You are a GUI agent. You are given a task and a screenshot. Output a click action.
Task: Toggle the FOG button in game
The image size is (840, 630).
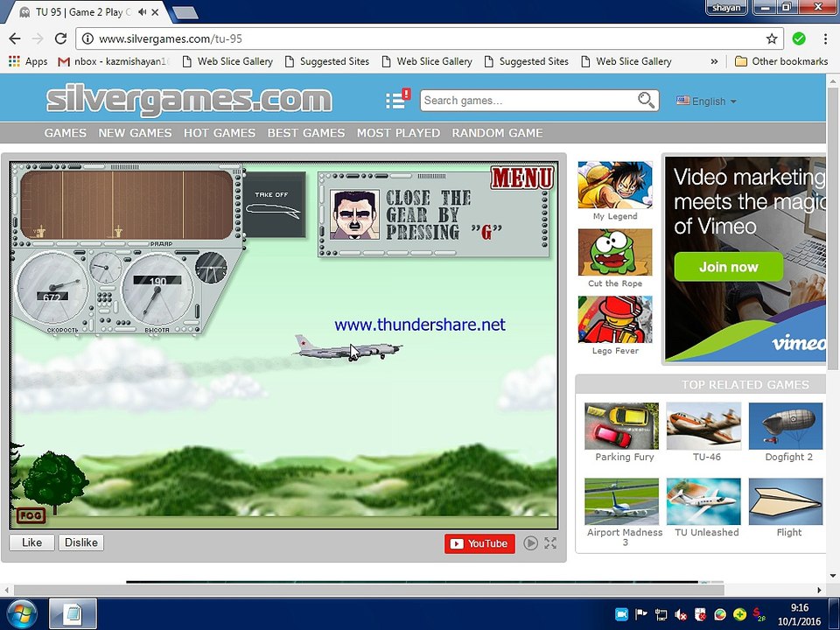click(31, 515)
